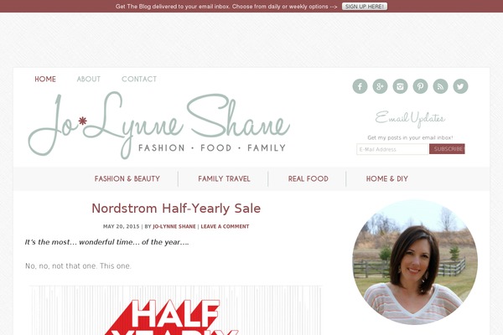
Task: Open the Twitter bird icon
Action: pos(460,86)
